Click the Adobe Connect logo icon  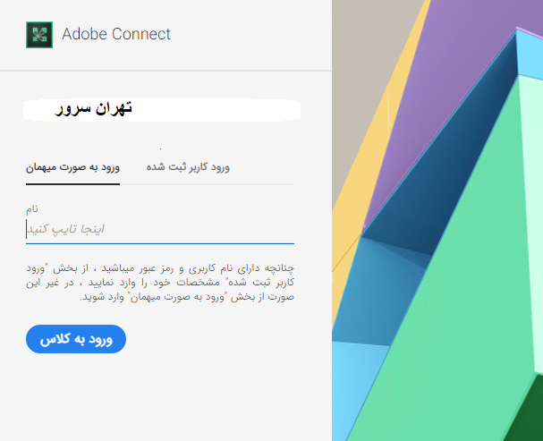coord(39,35)
